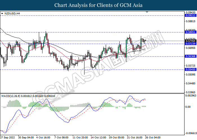
Task: Select the 0.57239 price level label
Action: [x=191, y=44]
